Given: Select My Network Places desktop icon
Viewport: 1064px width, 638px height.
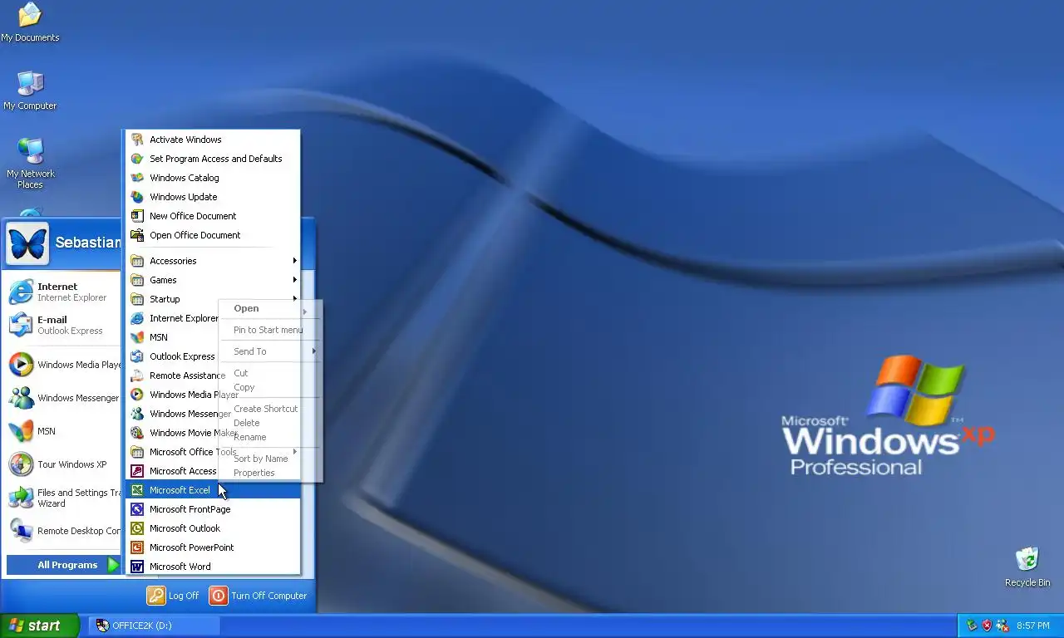Looking at the screenshot, I should 30,163.
